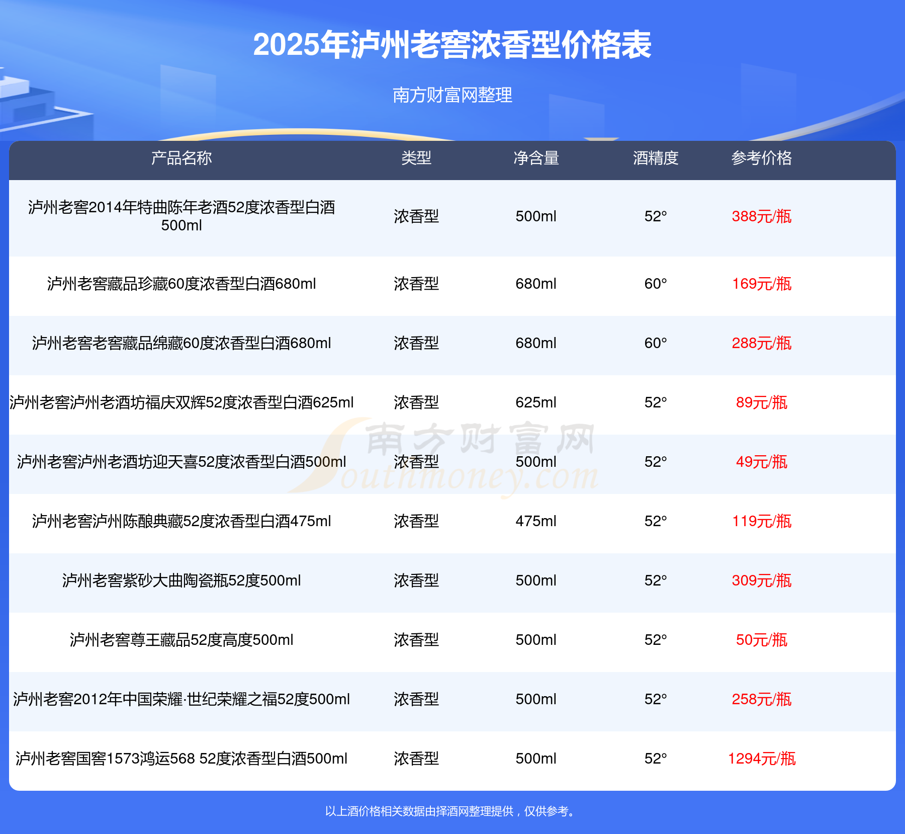Image resolution: width=905 pixels, height=834 pixels.
Task: Select "浓香型" in the 169元 row
Action: pos(416,284)
